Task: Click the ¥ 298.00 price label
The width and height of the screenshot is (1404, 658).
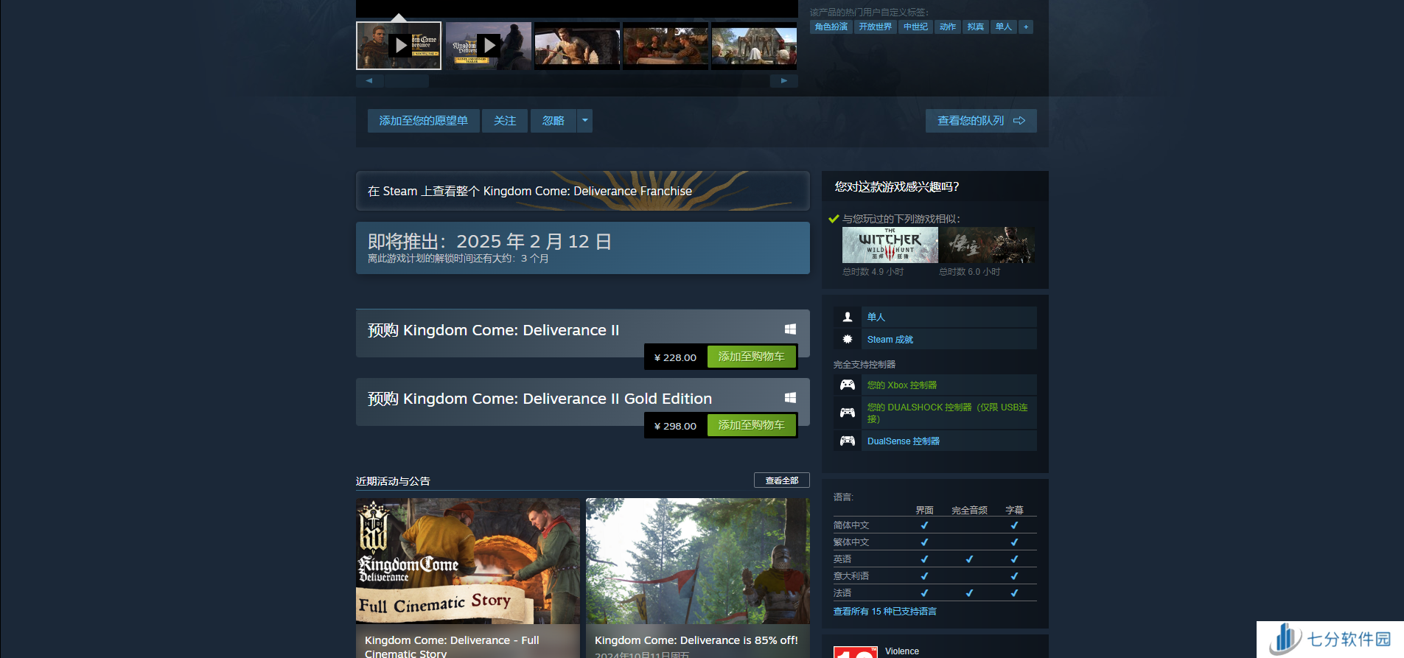Action: (675, 426)
